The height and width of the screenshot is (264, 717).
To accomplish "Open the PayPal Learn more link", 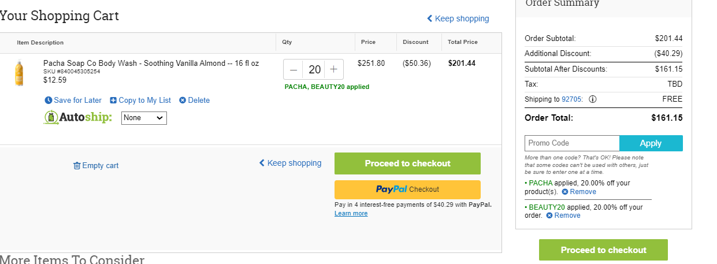I will click(351, 214).
